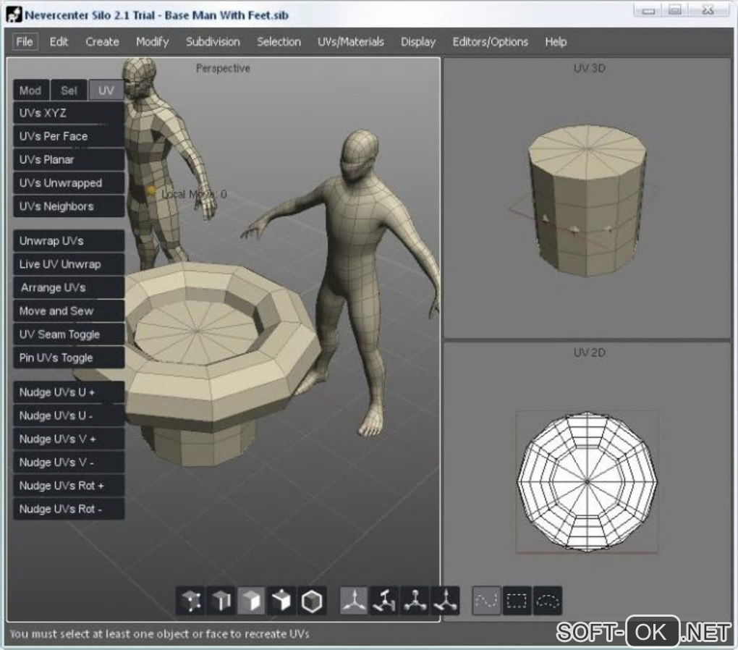Viewport: 738px width, 650px height.
Task: Switch to the Mod tab
Action: click(30, 90)
